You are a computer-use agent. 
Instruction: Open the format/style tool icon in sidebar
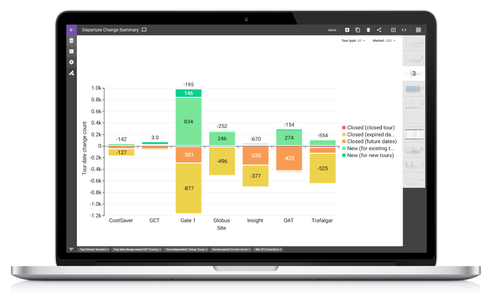pos(72,73)
